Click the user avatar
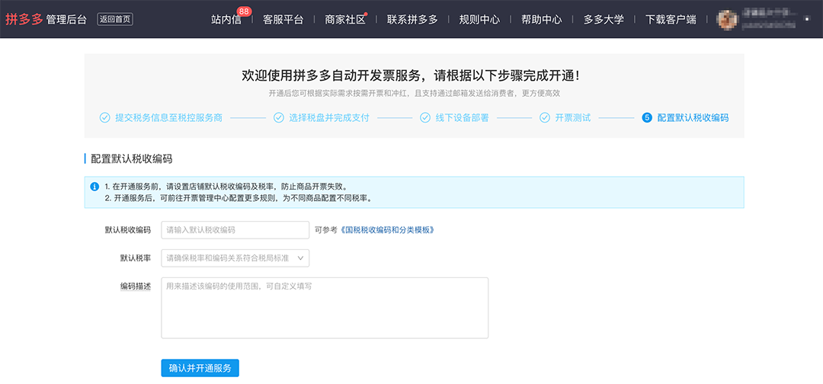823x384 pixels. [x=727, y=19]
